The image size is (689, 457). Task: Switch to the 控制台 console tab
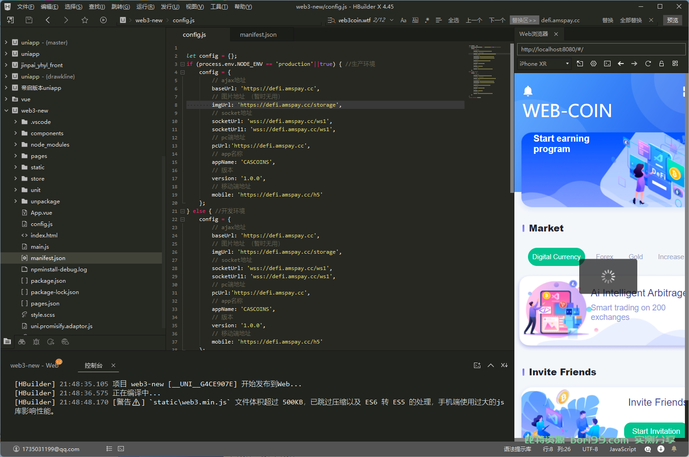coord(93,365)
